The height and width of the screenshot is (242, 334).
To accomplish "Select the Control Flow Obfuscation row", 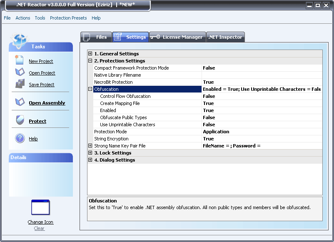I will 208,96.
